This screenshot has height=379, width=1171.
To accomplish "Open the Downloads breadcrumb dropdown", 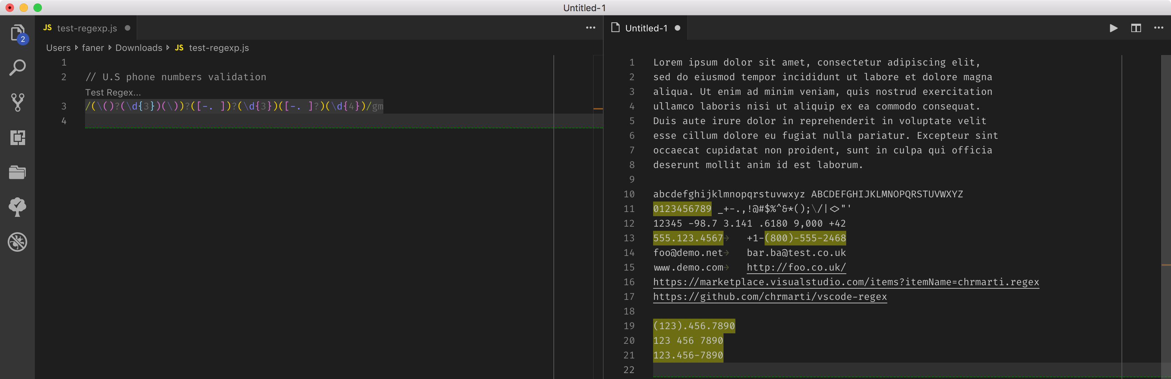I will [139, 48].
